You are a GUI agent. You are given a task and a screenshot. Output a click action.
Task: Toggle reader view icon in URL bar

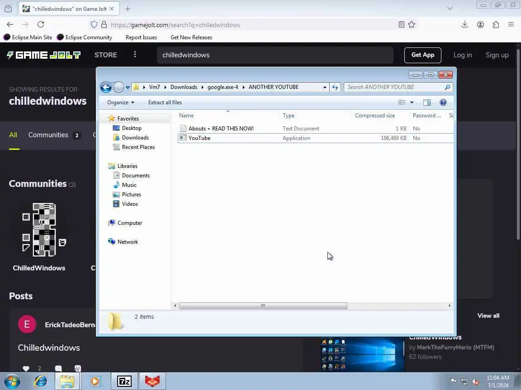click(x=402, y=24)
